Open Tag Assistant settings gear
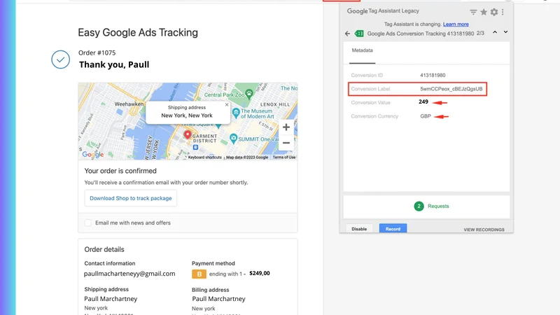The image size is (560, 315). coord(494,12)
